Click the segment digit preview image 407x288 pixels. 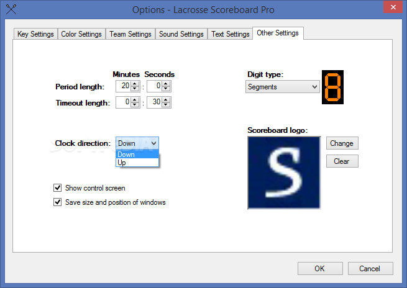point(332,87)
